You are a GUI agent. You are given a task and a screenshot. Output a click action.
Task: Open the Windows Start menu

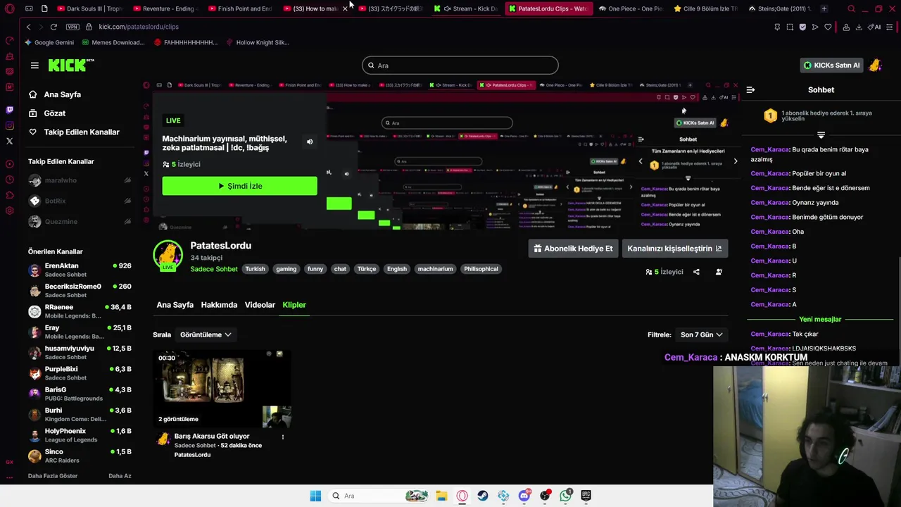(x=315, y=496)
